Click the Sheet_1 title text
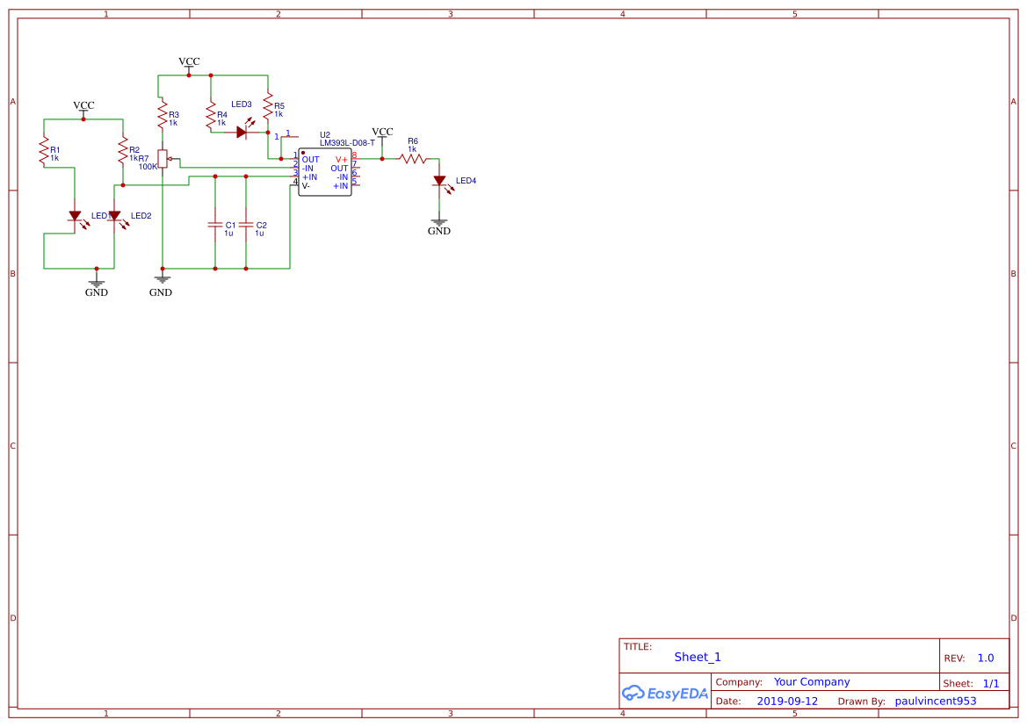The width and height of the screenshot is (1027, 727). click(x=697, y=657)
